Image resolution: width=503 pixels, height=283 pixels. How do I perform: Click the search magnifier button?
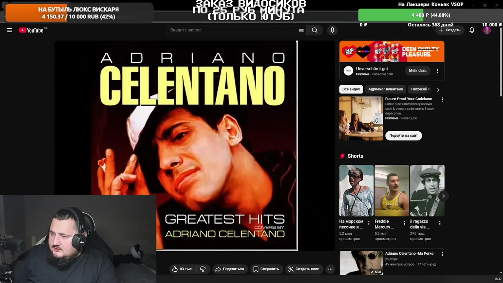click(314, 30)
